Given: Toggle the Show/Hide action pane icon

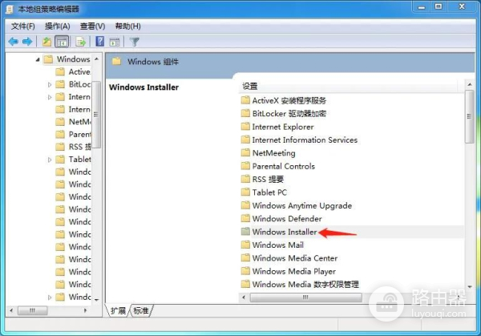Looking at the screenshot, I should (115, 42).
